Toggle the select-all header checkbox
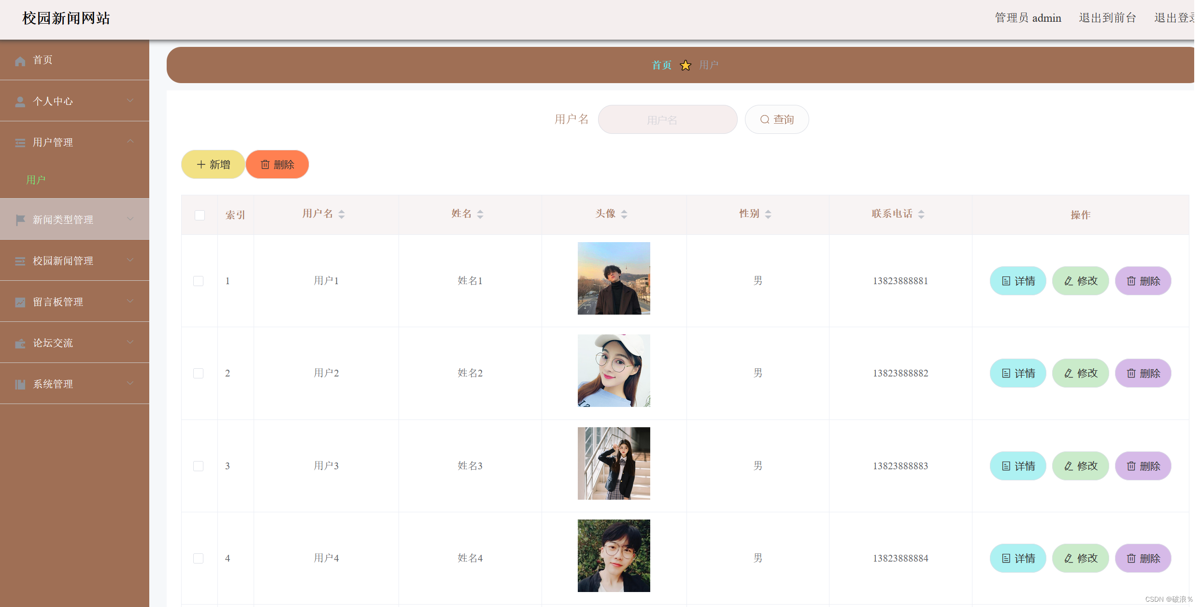Screen dimensions: 1200x607 (200, 215)
